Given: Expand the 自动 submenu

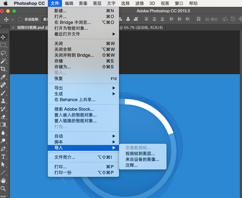Looking at the screenshot, I should (x=83, y=136).
